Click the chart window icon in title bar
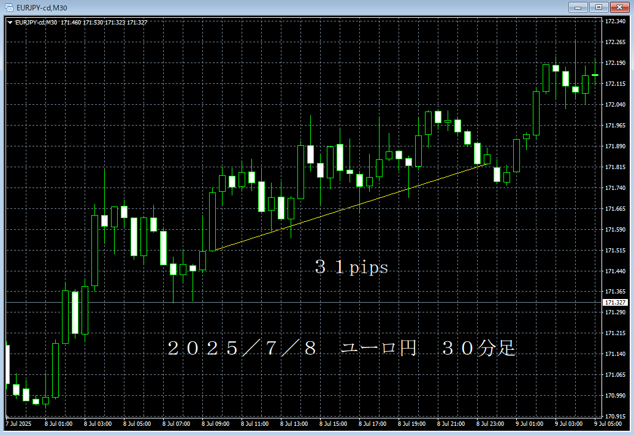 [9, 7]
